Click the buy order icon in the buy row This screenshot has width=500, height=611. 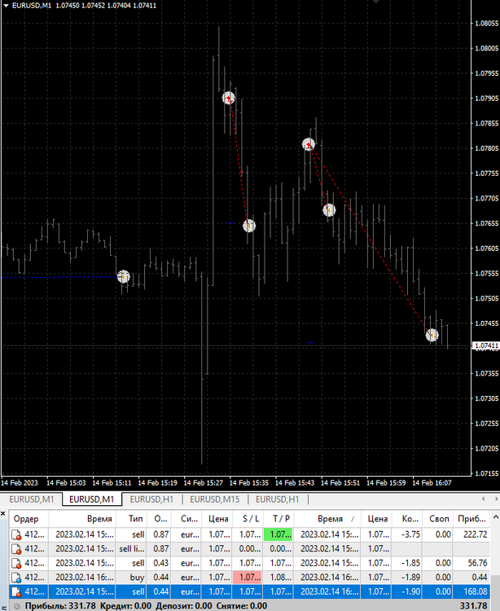[16, 578]
